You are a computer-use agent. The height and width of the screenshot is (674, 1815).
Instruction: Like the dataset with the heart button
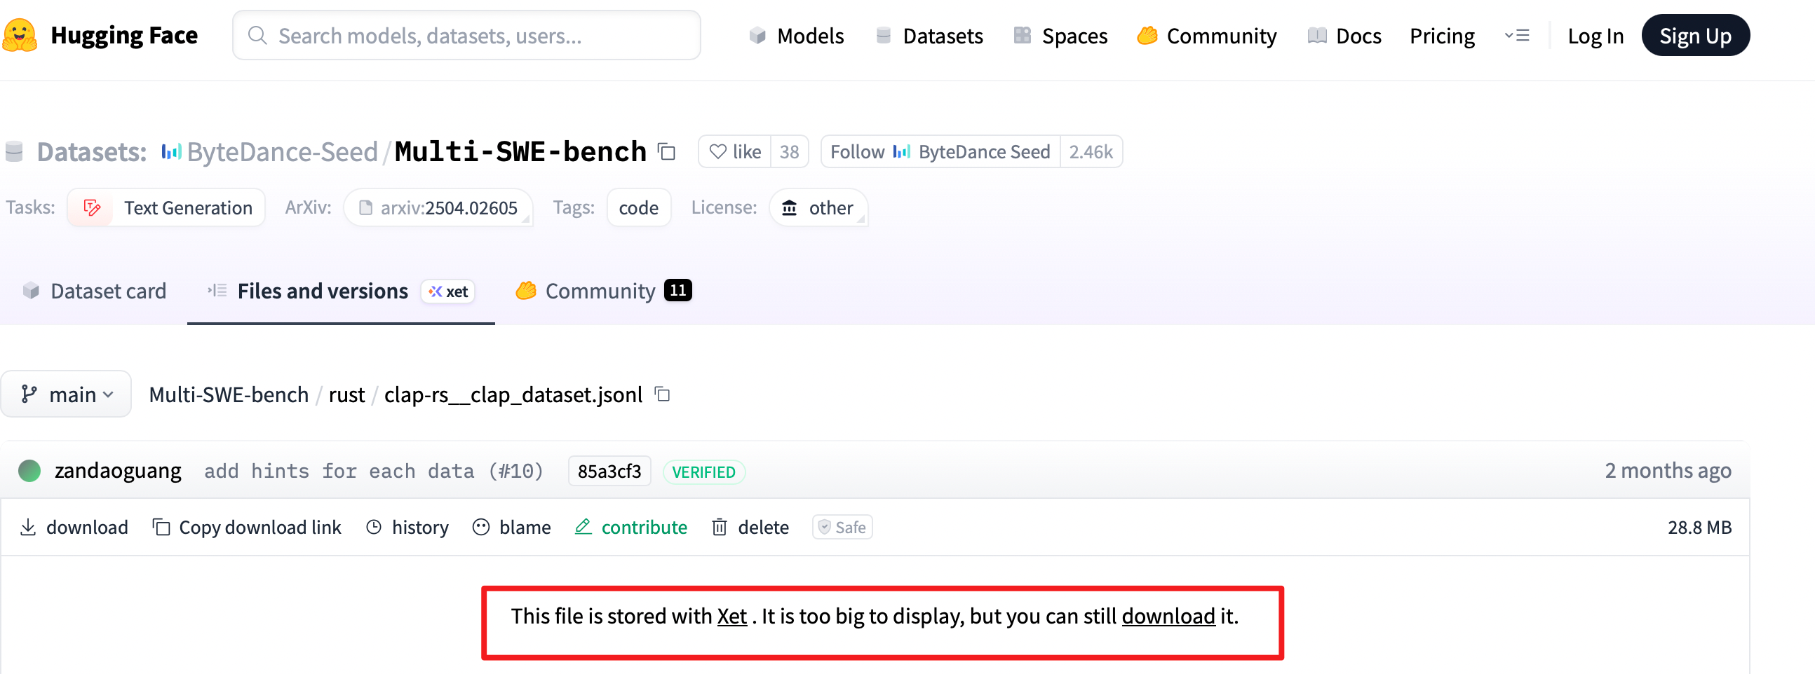click(735, 152)
